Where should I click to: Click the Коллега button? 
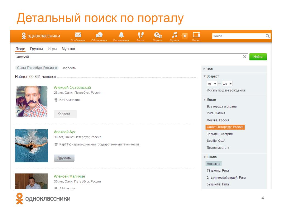(65, 114)
